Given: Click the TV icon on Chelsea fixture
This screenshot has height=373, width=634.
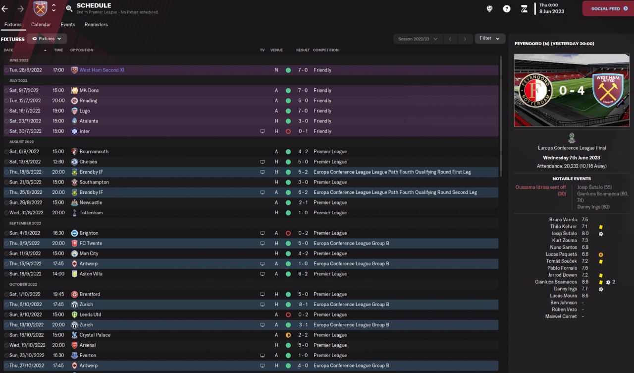Looking at the screenshot, I should (x=263, y=162).
